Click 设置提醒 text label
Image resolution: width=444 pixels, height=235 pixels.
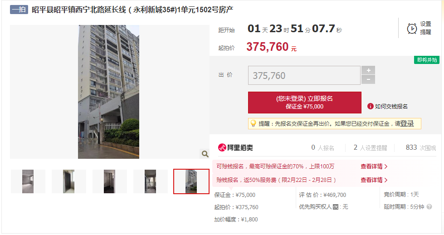coord(425,28)
